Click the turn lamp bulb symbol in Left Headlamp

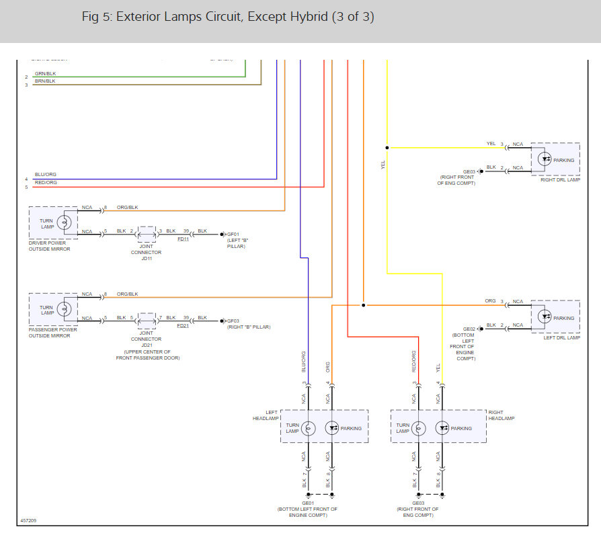[x=308, y=428]
